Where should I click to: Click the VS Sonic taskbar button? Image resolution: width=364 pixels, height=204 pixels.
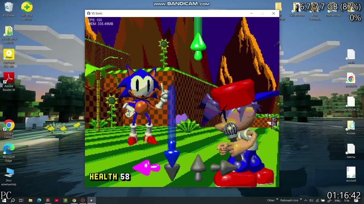pyautogui.click(x=91, y=200)
